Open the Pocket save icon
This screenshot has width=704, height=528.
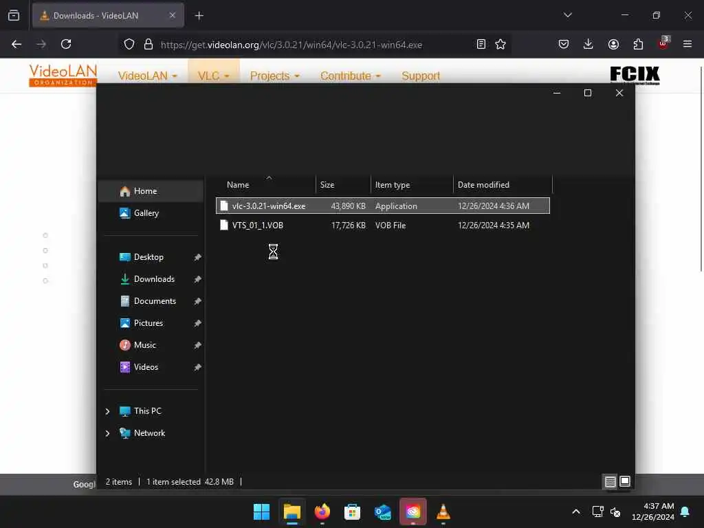coord(564,44)
